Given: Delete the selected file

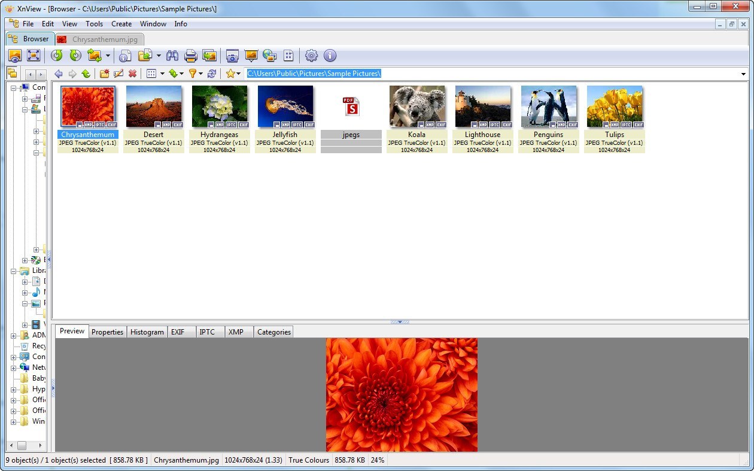Looking at the screenshot, I should [x=132, y=73].
